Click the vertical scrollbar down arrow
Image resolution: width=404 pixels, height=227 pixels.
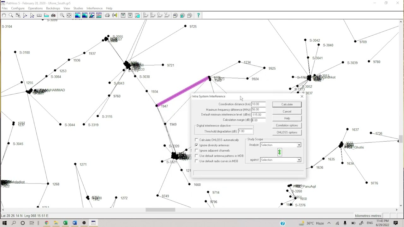click(401, 205)
